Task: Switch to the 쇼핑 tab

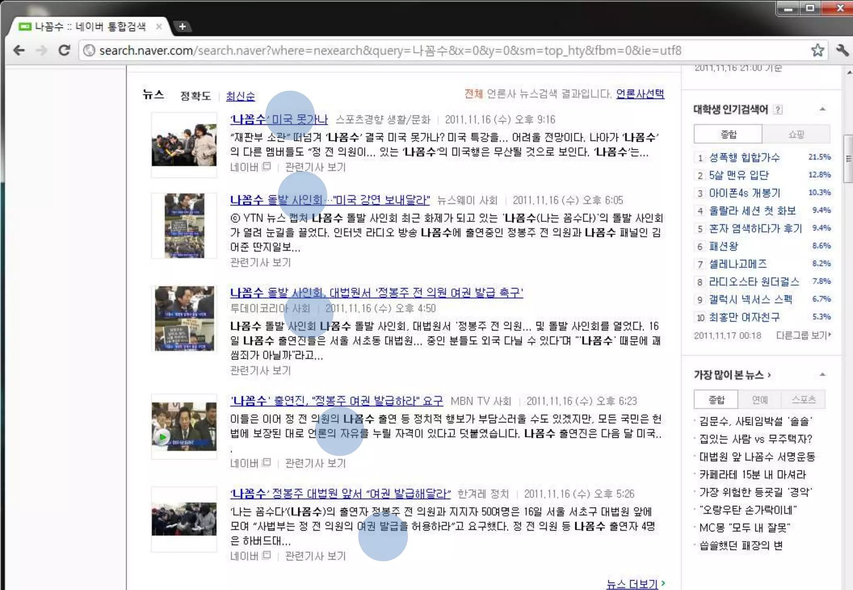Action: [796, 134]
